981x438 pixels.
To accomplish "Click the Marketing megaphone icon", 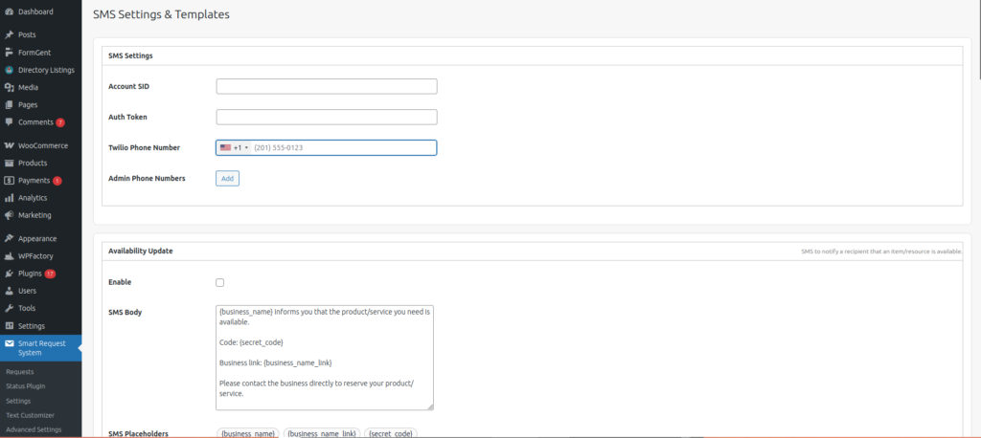I will pyautogui.click(x=9, y=215).
